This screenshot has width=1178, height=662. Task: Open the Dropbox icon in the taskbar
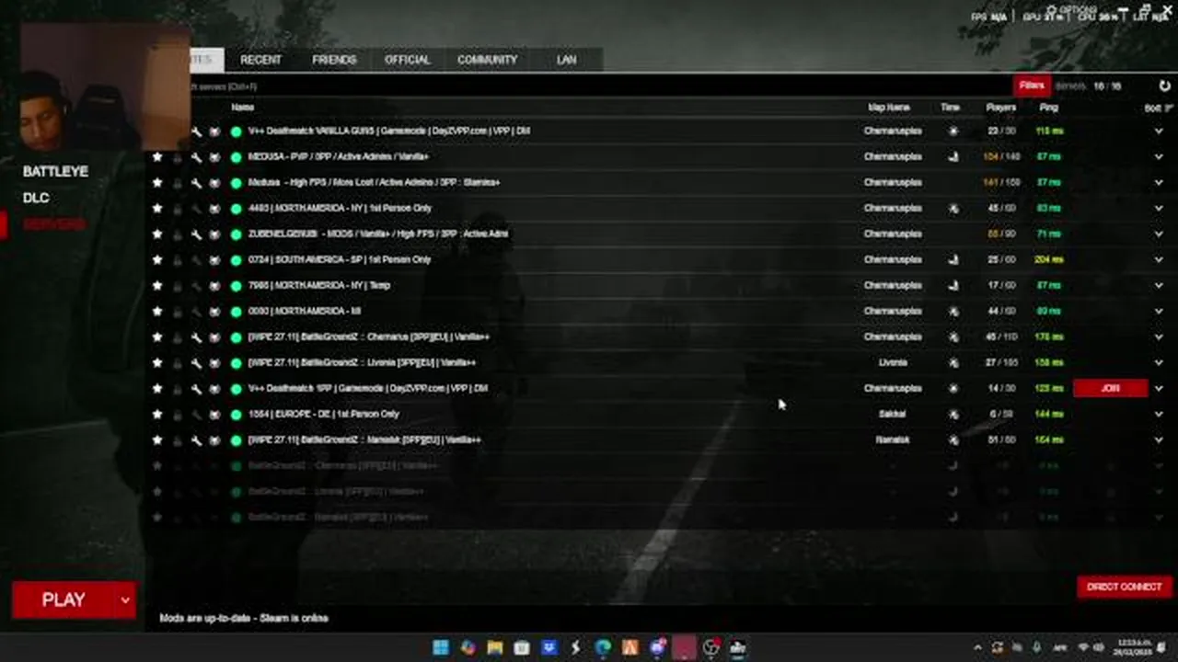[x=549, y=648]
